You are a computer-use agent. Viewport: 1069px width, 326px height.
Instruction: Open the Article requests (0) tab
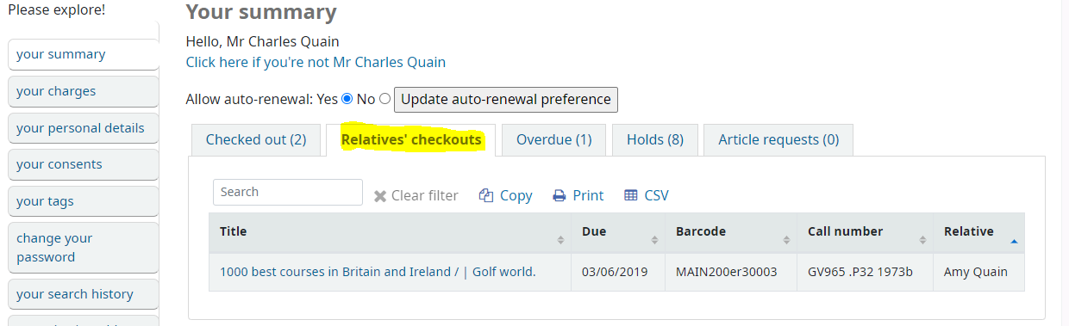pos(778,139)
